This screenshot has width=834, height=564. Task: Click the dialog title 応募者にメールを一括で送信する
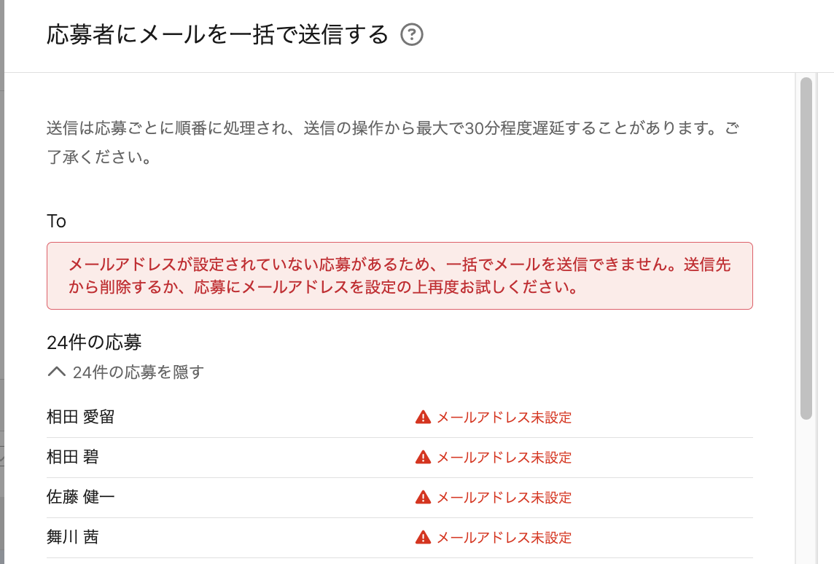pos(217,35)
